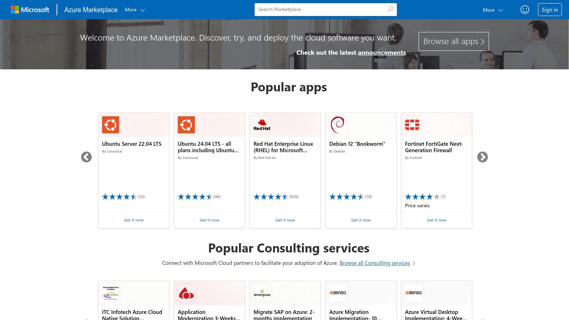Click Ubuntu 24.04 LTS logo icon
569x320 pixels.
(x=186, y=125)
